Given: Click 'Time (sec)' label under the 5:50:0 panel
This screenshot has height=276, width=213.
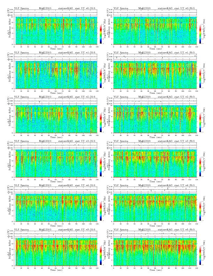Looking at the screenshot, I should 156,270.
